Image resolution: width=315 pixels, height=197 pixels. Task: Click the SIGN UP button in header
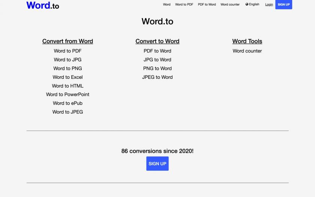click(283, 5)
